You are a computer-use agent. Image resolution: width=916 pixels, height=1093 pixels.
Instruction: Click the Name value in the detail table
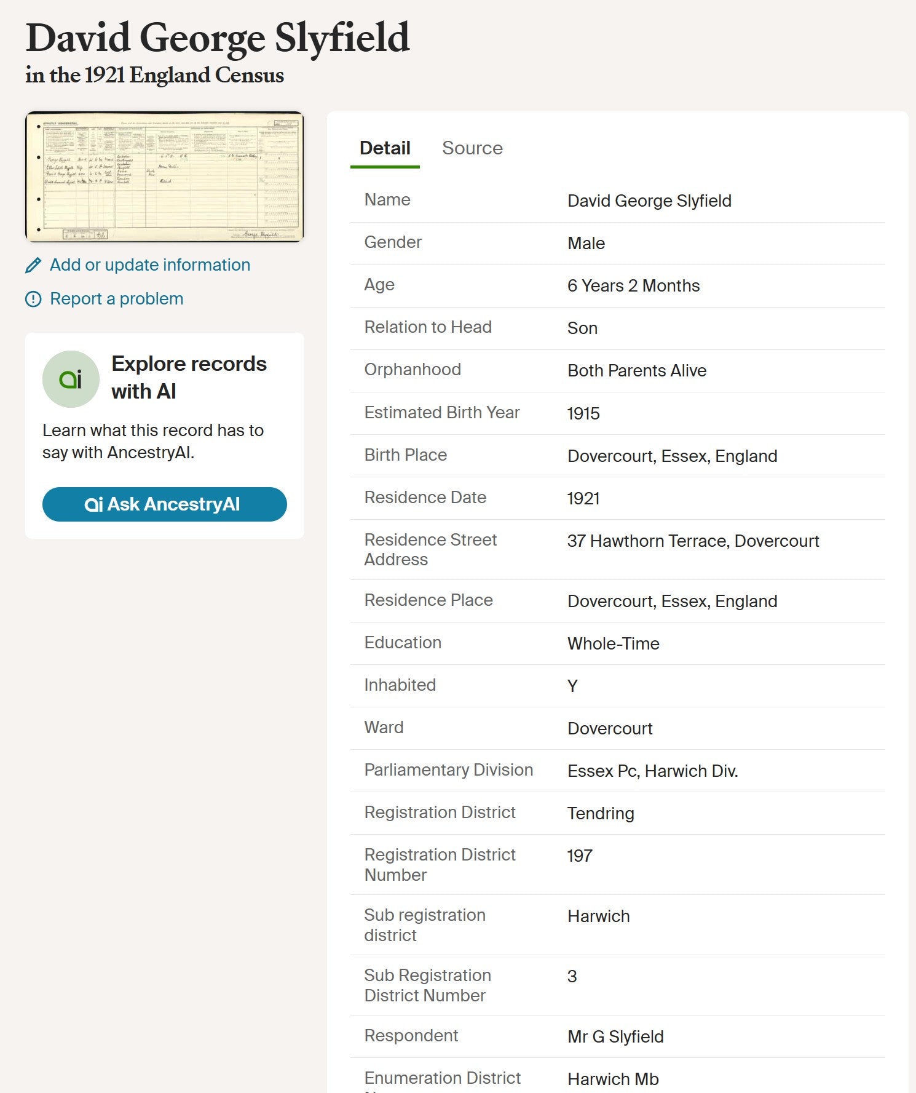[649, 201]
